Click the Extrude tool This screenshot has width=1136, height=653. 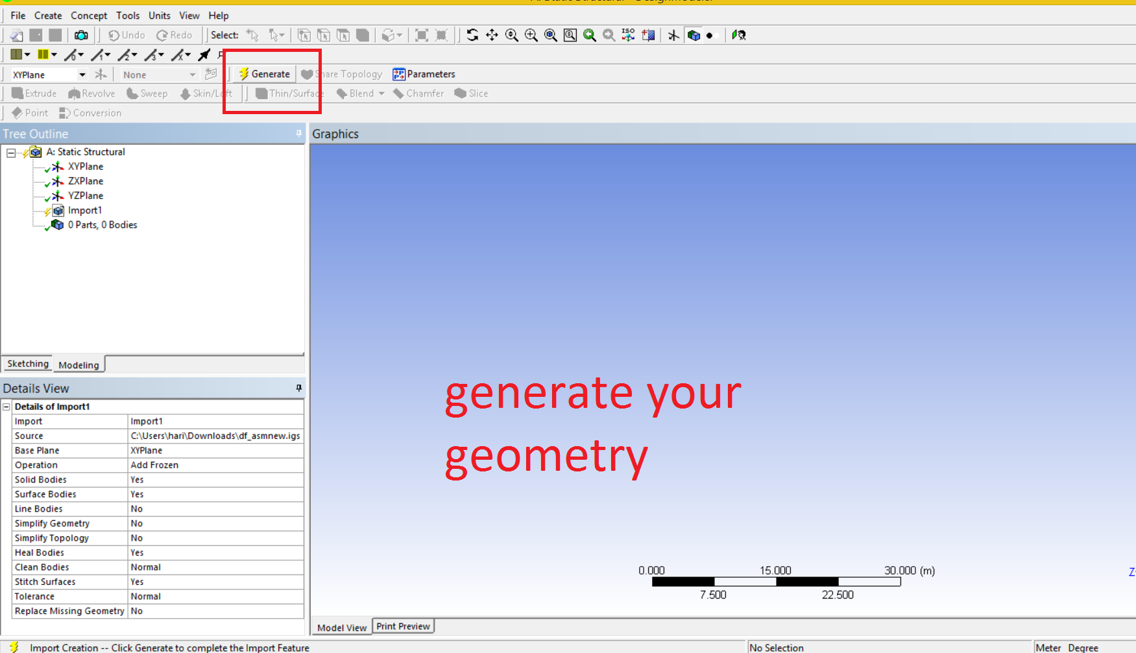point(34,93)
